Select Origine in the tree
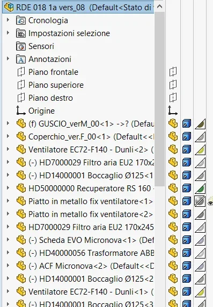This screenshot has width=213, height=307. click(x=41, y=111)
